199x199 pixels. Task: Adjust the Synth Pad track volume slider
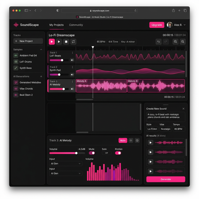pos(59,75)
